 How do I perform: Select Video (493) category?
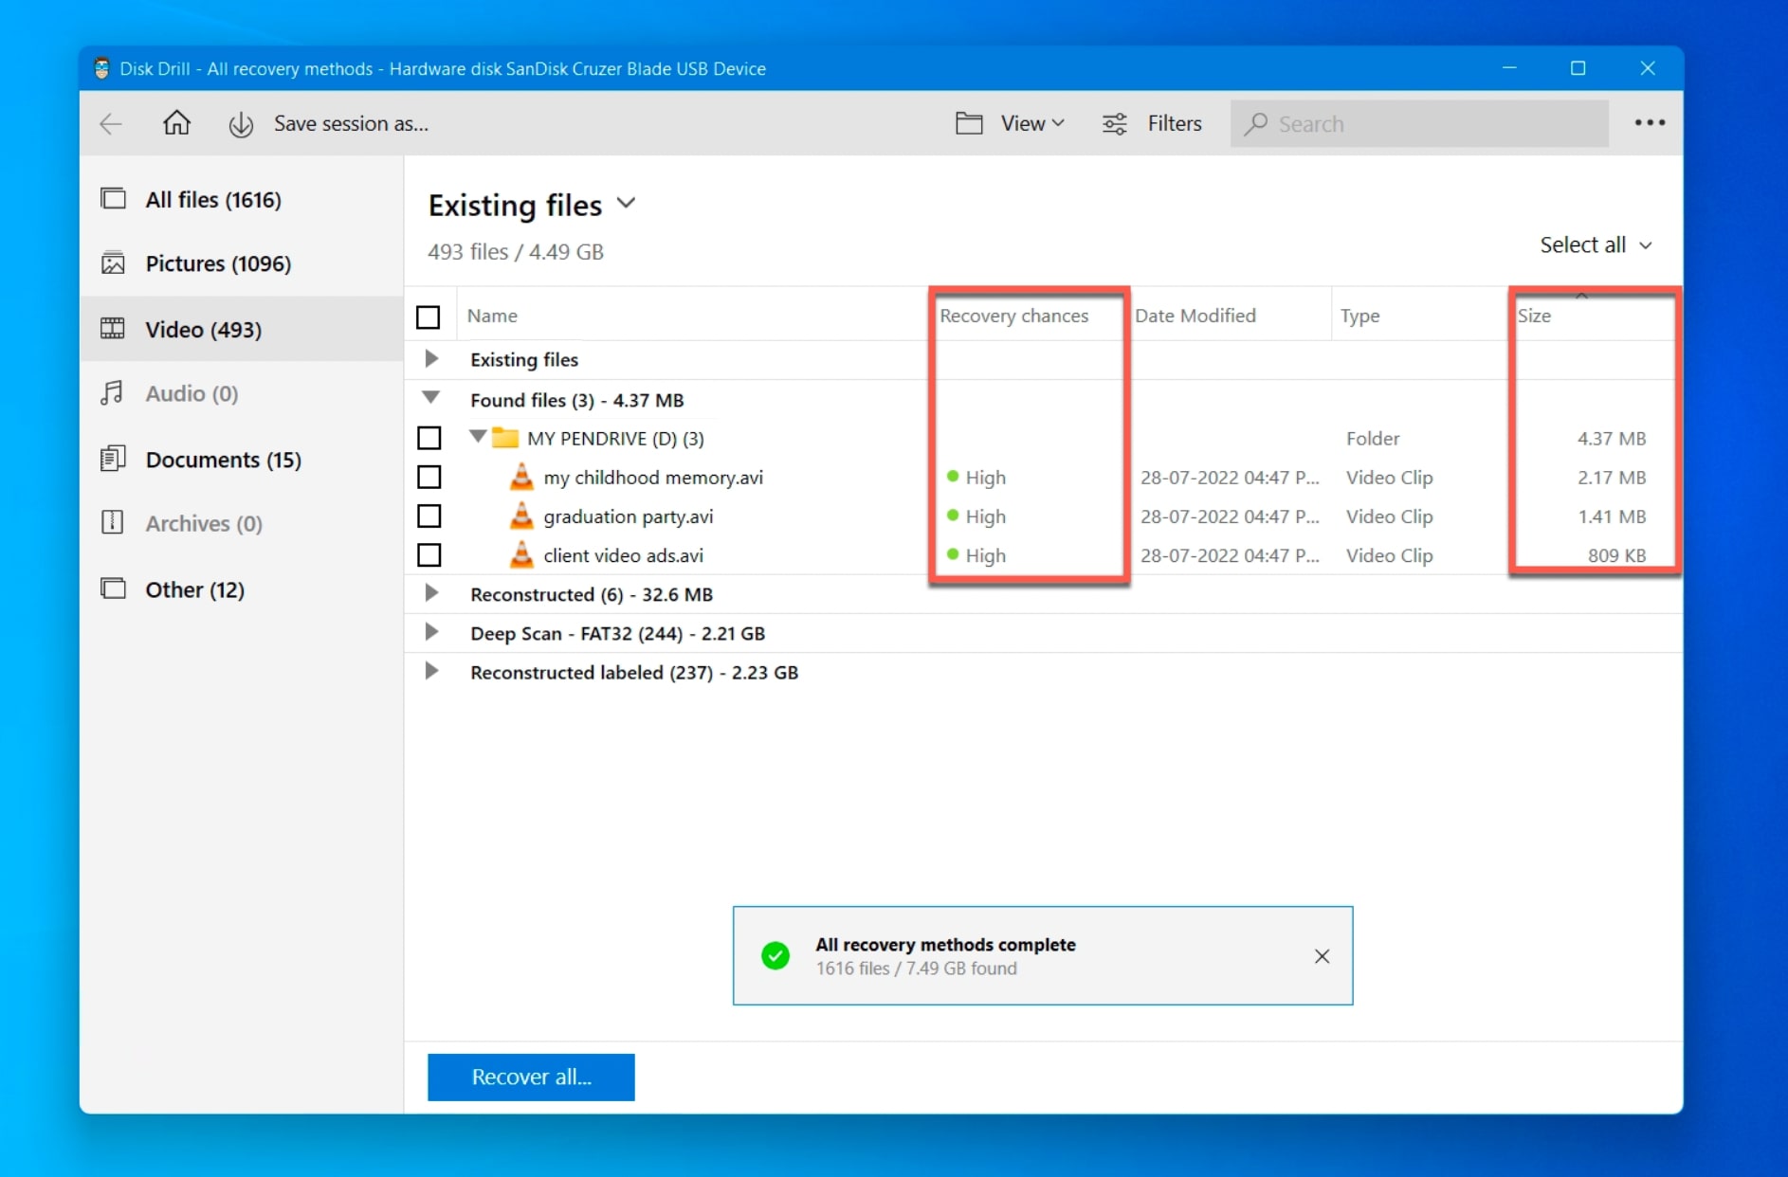click(203, 329)
